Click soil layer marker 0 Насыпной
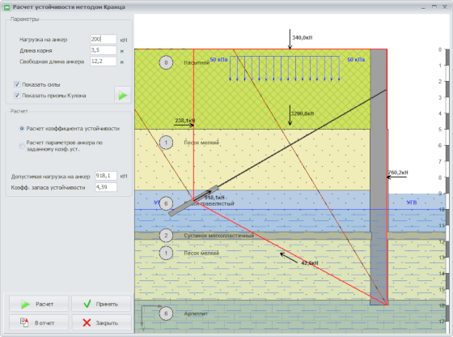Image resolution: width=453 pixels, height=337 pixels. 166,62
